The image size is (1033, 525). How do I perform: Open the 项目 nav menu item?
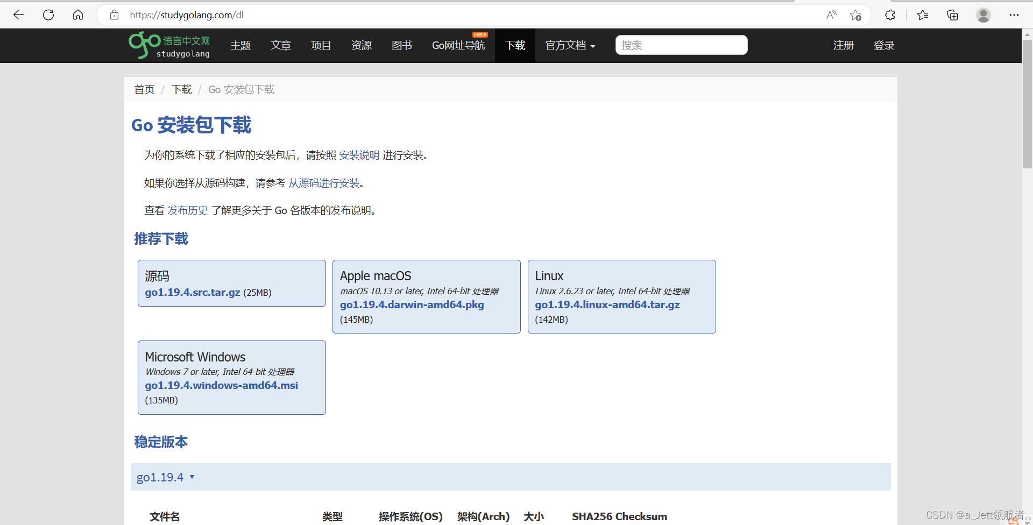[x=321, y=46]
